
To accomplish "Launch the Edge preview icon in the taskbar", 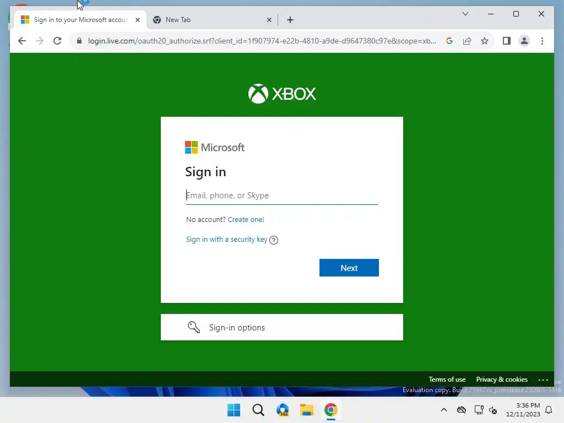I will [x=283, y=410].
